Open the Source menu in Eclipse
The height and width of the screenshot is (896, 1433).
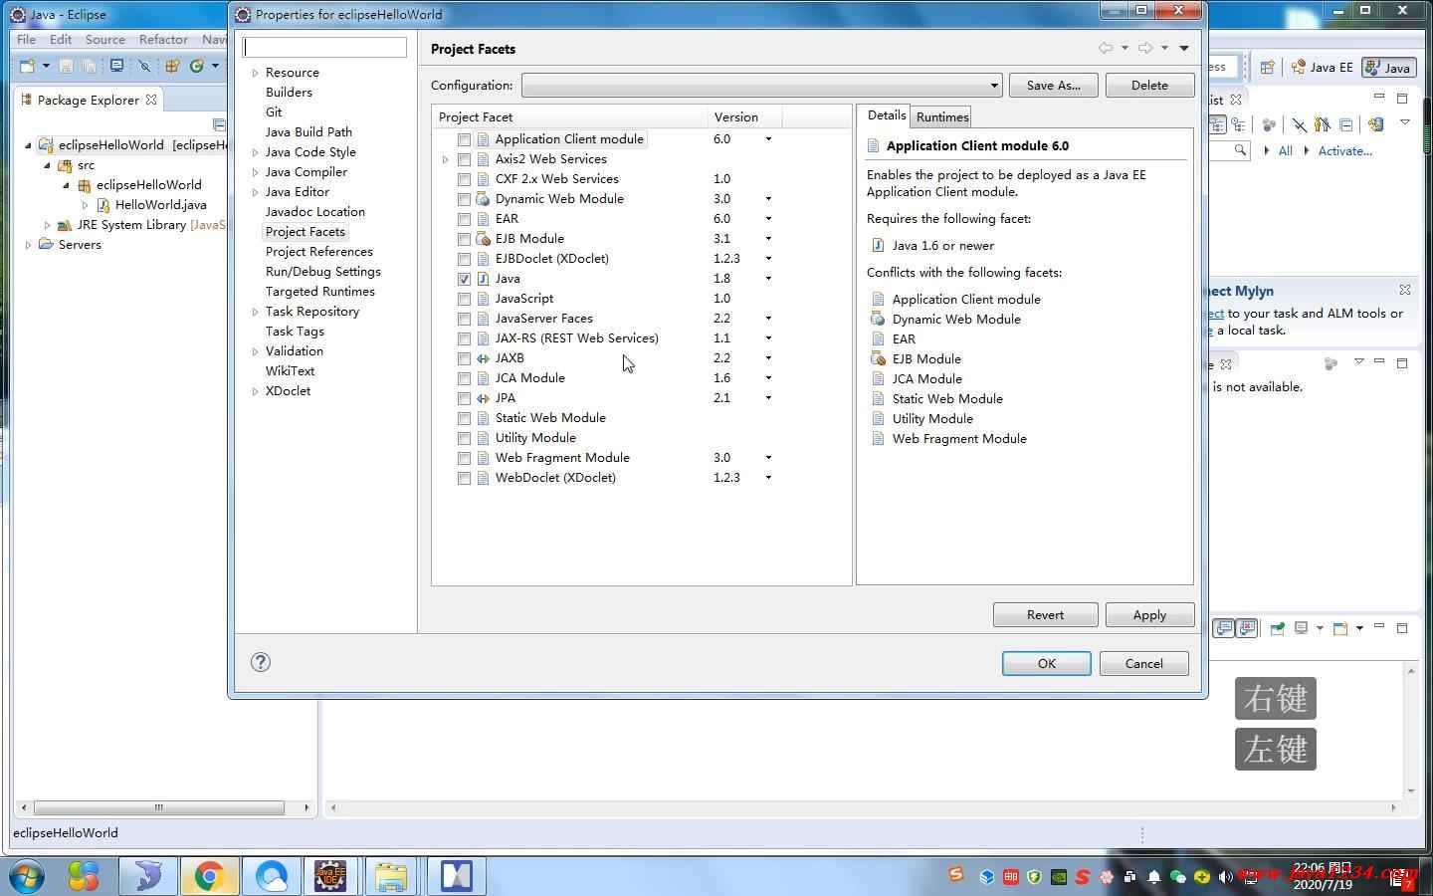104,40
